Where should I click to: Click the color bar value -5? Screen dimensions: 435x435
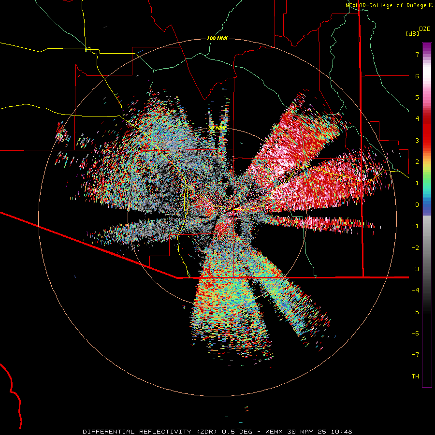click(415, 312)
